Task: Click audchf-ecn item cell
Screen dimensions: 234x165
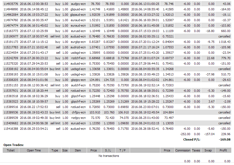Action: coord(78,85)
